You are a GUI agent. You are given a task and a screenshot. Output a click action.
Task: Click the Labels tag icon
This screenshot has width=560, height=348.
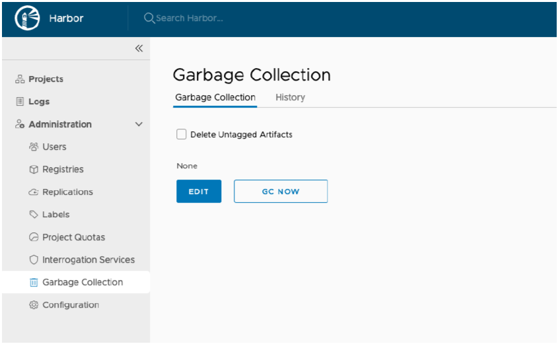click(x=34, y=215)
